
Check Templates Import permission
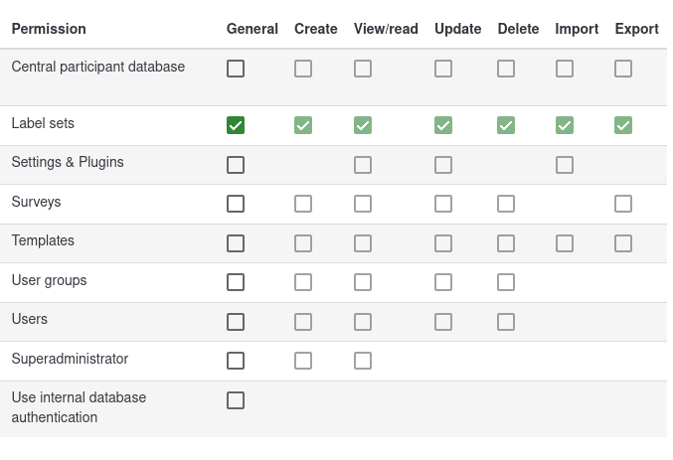[565, 243]
